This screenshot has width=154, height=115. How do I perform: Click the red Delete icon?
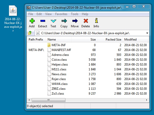(85, 23)
